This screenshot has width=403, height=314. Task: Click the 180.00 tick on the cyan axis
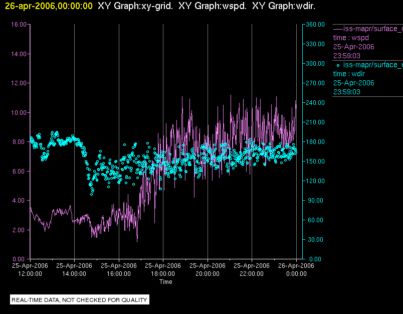pyautogui.click(x=315, y=141)
